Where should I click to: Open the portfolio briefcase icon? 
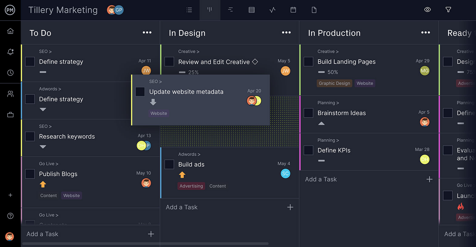point(10,115)
